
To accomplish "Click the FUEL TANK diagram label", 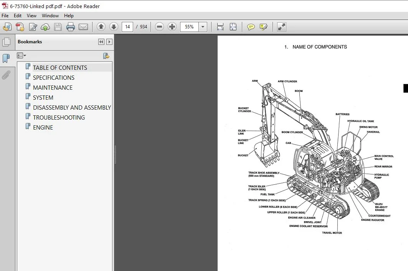I will point(268,194).
